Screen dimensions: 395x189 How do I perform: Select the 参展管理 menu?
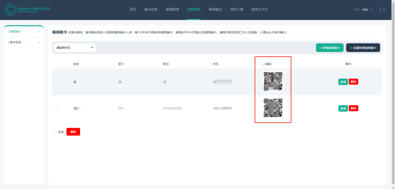pyautogui.click(x=194, y=10)
